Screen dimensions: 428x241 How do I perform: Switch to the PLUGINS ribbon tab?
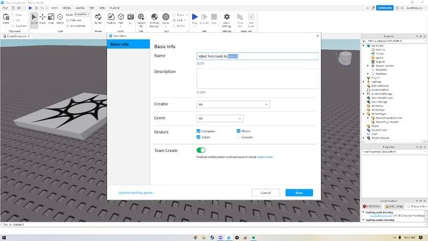[114, 8]
